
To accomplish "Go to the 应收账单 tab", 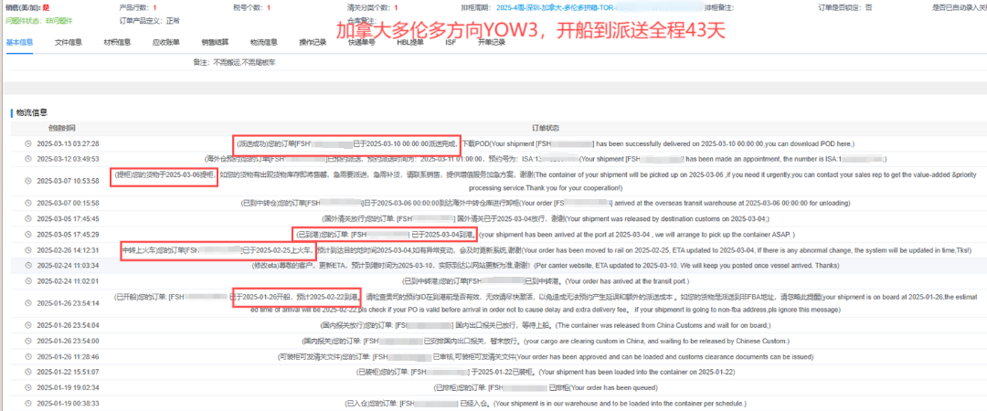I will [166, 43].
